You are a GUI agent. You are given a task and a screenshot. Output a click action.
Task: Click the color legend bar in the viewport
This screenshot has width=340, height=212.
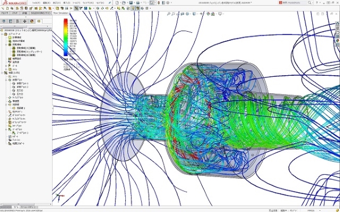[x=66, y=37]
